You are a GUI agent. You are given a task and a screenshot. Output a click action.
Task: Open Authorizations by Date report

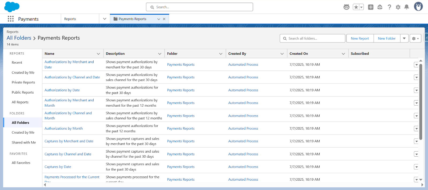coord(62,90)
